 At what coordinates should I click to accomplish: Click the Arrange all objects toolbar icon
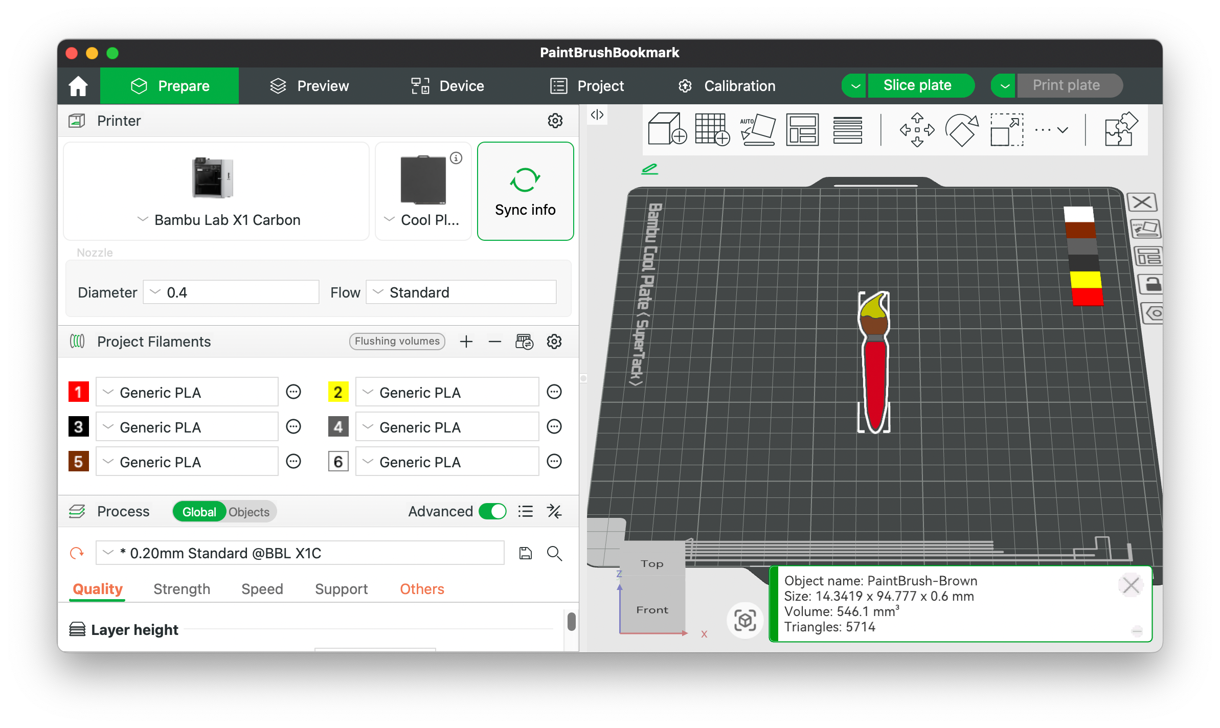click(x=802, y=129)
